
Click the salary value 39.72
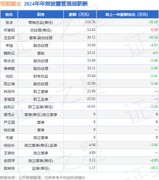(91, 37)
